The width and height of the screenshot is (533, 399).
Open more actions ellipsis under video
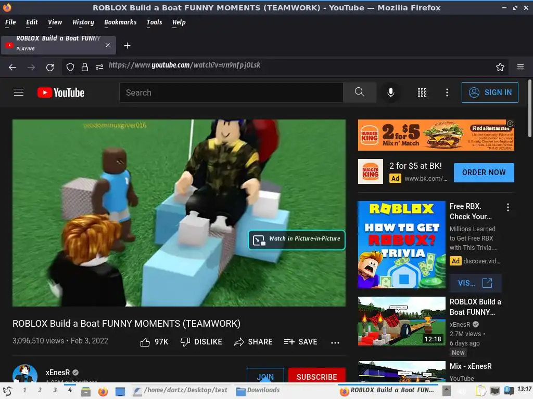[x=335, y=343]
